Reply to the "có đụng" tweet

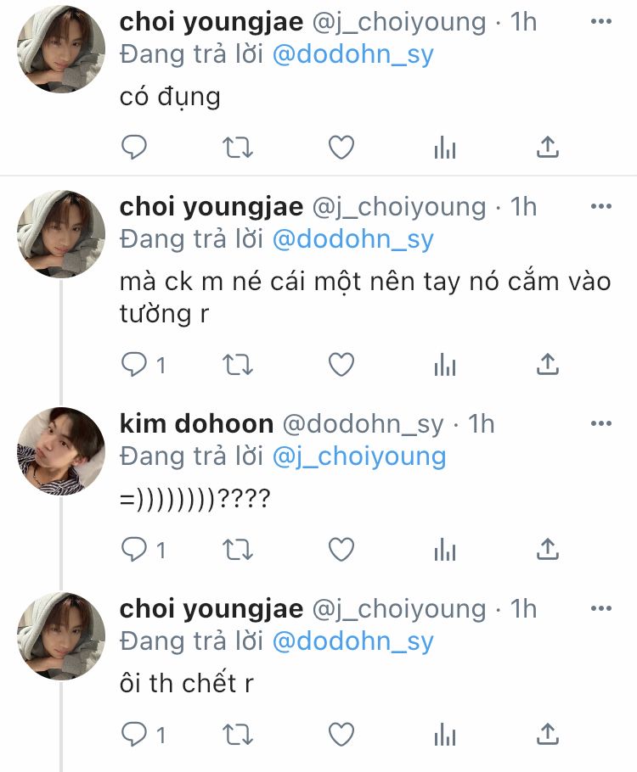135,148
